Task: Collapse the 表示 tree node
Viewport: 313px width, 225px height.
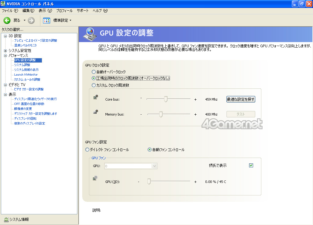Action: click(6, 95)
